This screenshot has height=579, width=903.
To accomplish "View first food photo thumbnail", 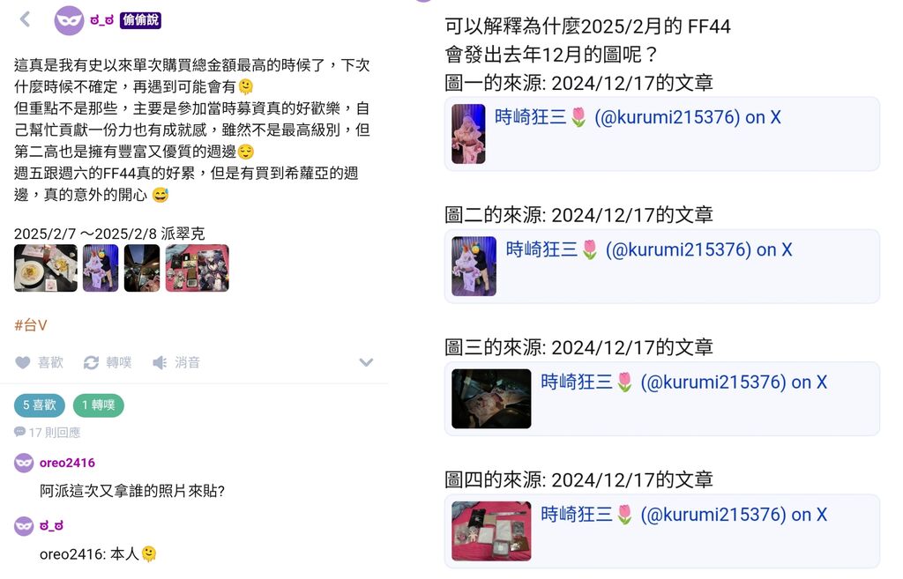I will point(46,268).
